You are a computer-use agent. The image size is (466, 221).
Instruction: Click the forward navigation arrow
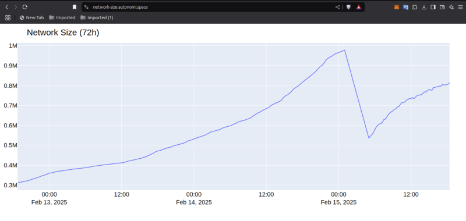[16, 7]
